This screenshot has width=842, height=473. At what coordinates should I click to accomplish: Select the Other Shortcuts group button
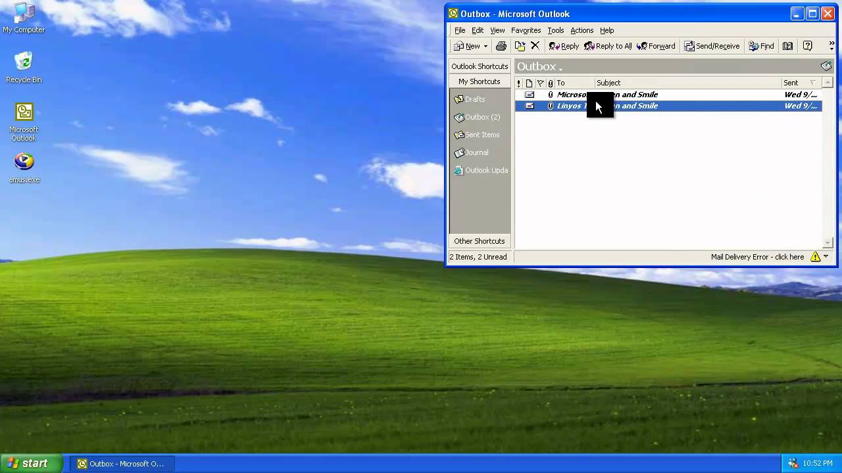tap(480, 241)
